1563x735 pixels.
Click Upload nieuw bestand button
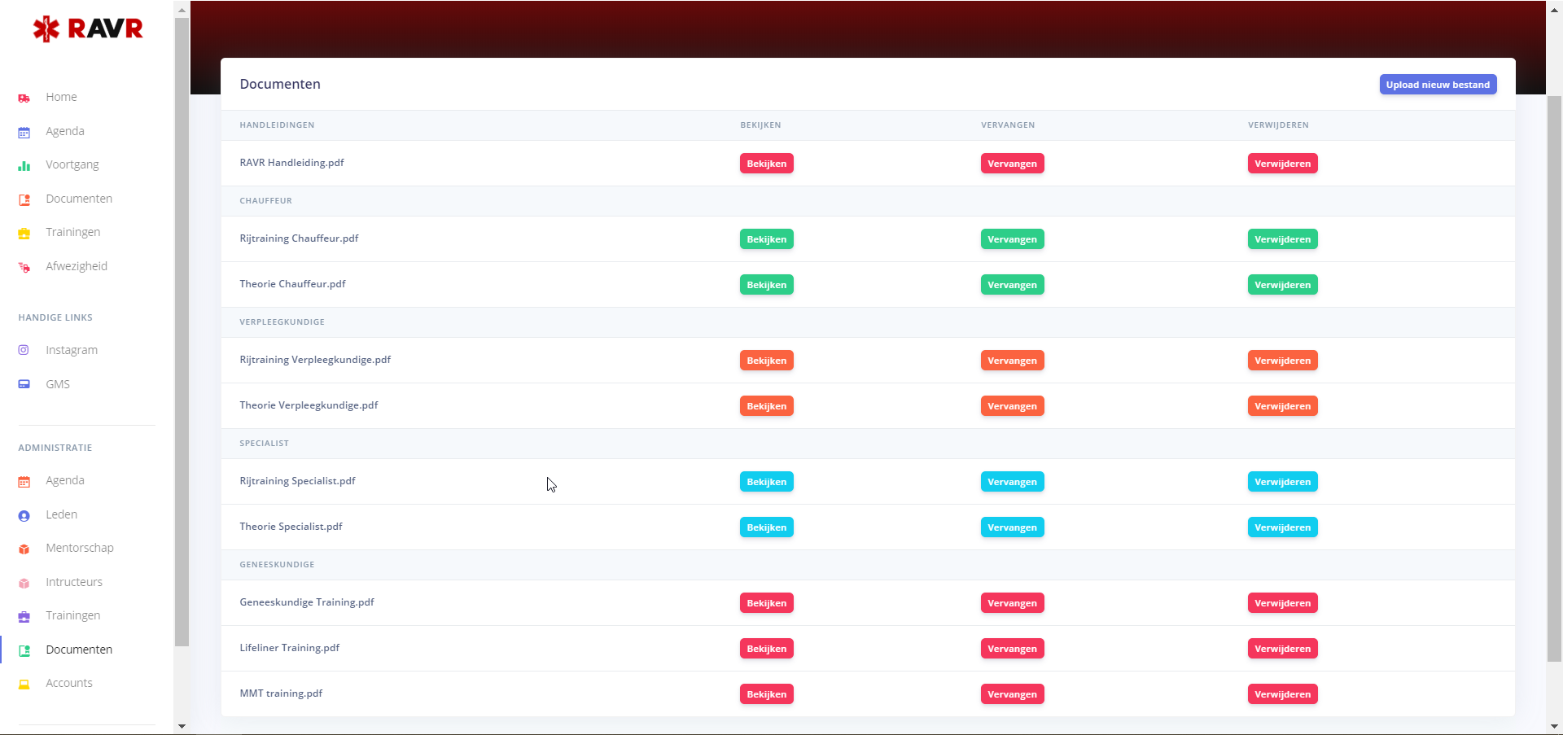coord(1437,85)
